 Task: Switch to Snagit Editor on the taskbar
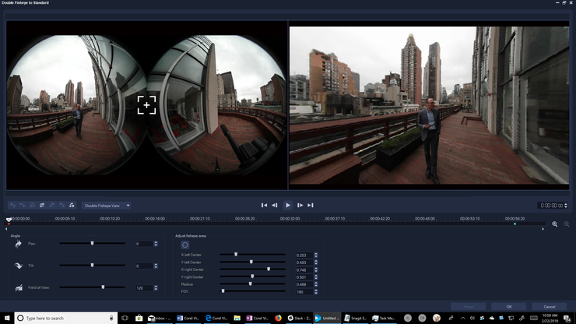355,318
